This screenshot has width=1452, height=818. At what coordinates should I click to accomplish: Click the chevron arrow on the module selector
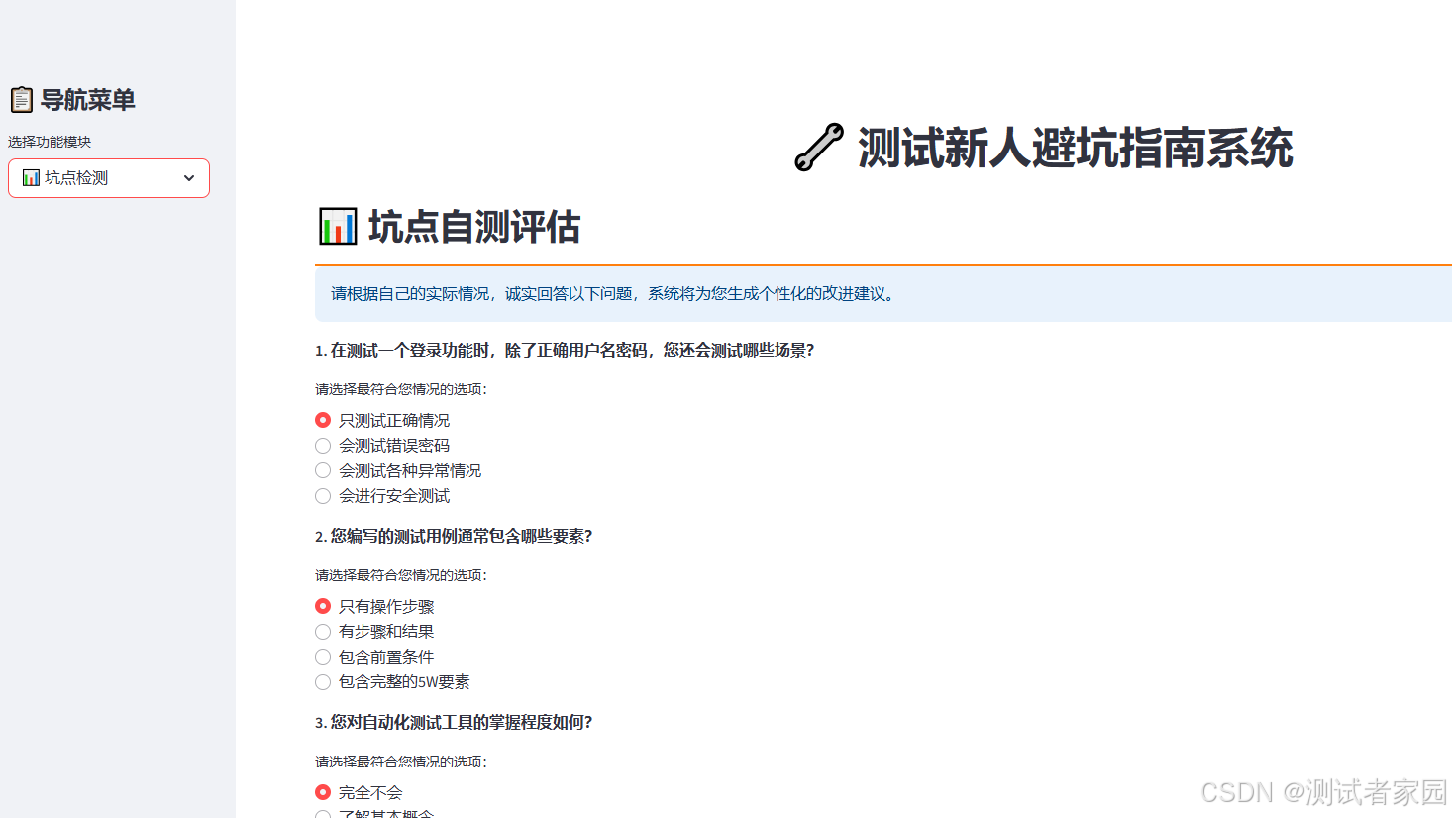click(x=188, y=178)
